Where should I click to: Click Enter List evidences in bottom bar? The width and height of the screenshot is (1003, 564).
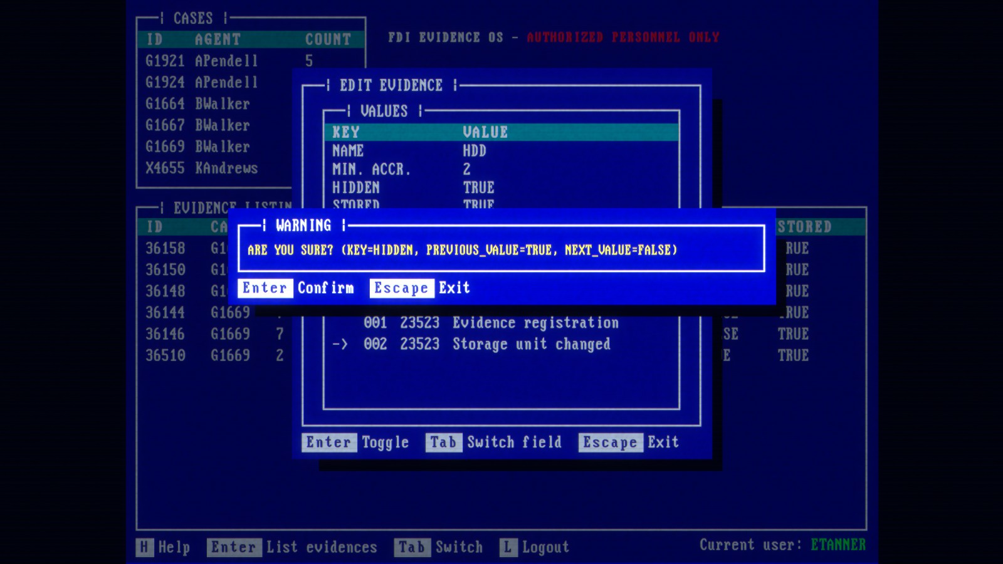click(x=235, y=547)
